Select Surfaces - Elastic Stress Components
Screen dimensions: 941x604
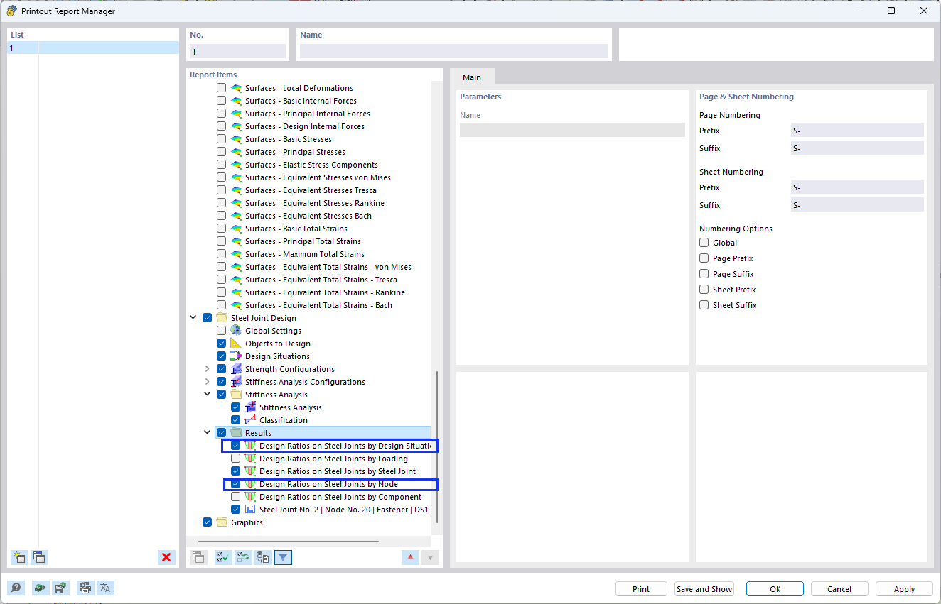311,165
